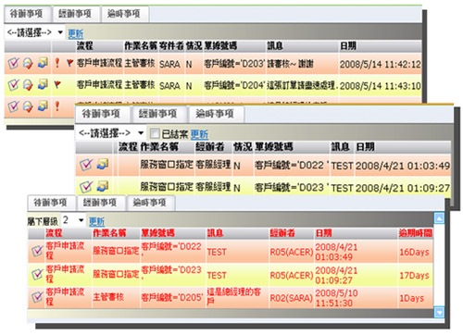Click the checkmark icon in the 17Days overdue row
The height and width of the screenshot is (335, 463).
(x=37, y=274)
